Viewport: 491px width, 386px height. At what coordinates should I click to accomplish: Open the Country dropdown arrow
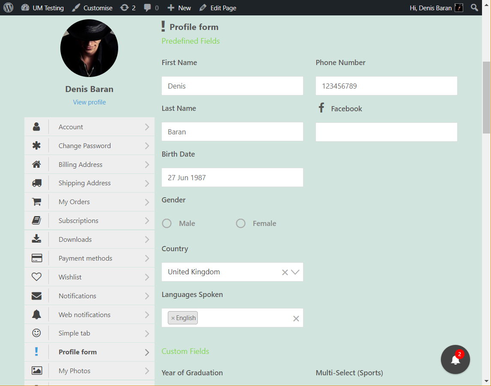296,272
